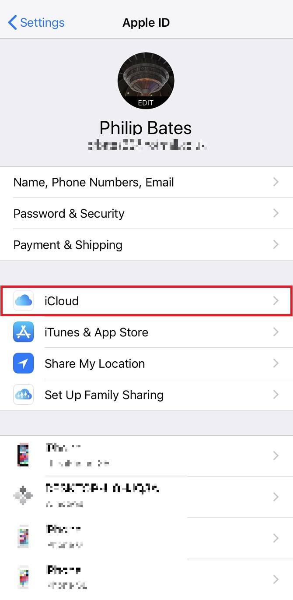Tap the iTunes & App Store icon
The width and height of the screenshot is (293, 600).
tap(24, 332)
